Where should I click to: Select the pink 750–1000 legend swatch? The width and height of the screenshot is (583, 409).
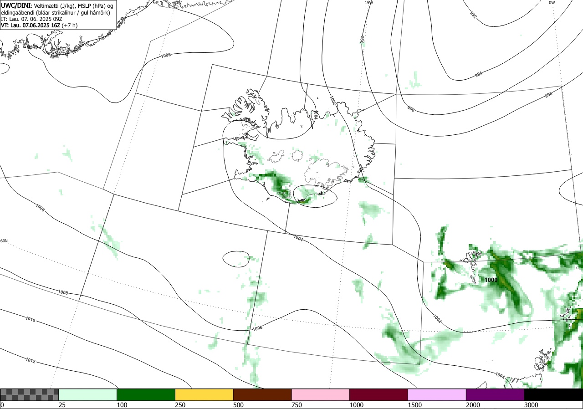point(321,394)
